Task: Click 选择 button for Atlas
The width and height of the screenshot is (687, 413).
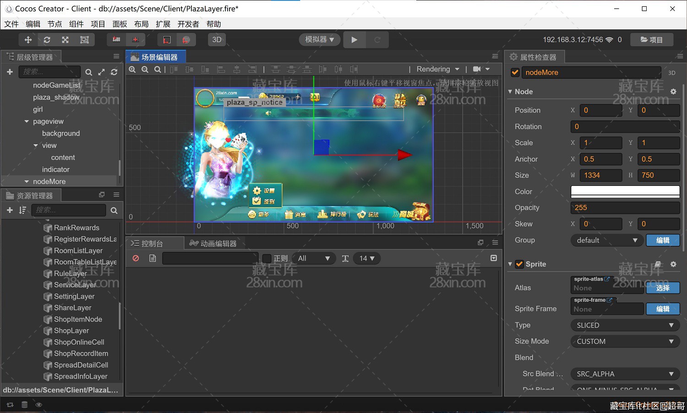Action: pyautogui.click(x=663, y=288)
